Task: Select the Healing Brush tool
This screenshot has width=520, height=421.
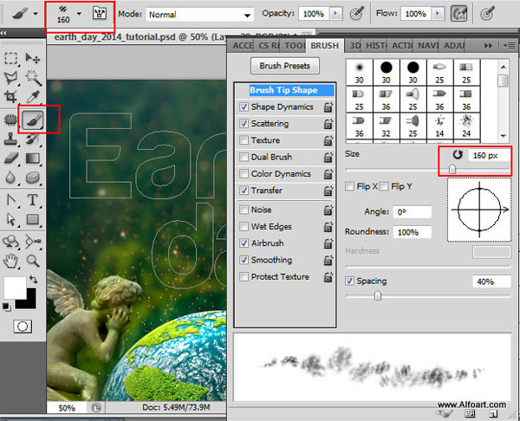Action: (11, 120)
